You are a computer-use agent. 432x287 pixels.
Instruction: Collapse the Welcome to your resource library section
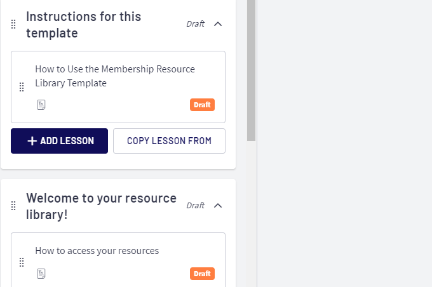tap(218, 206)
